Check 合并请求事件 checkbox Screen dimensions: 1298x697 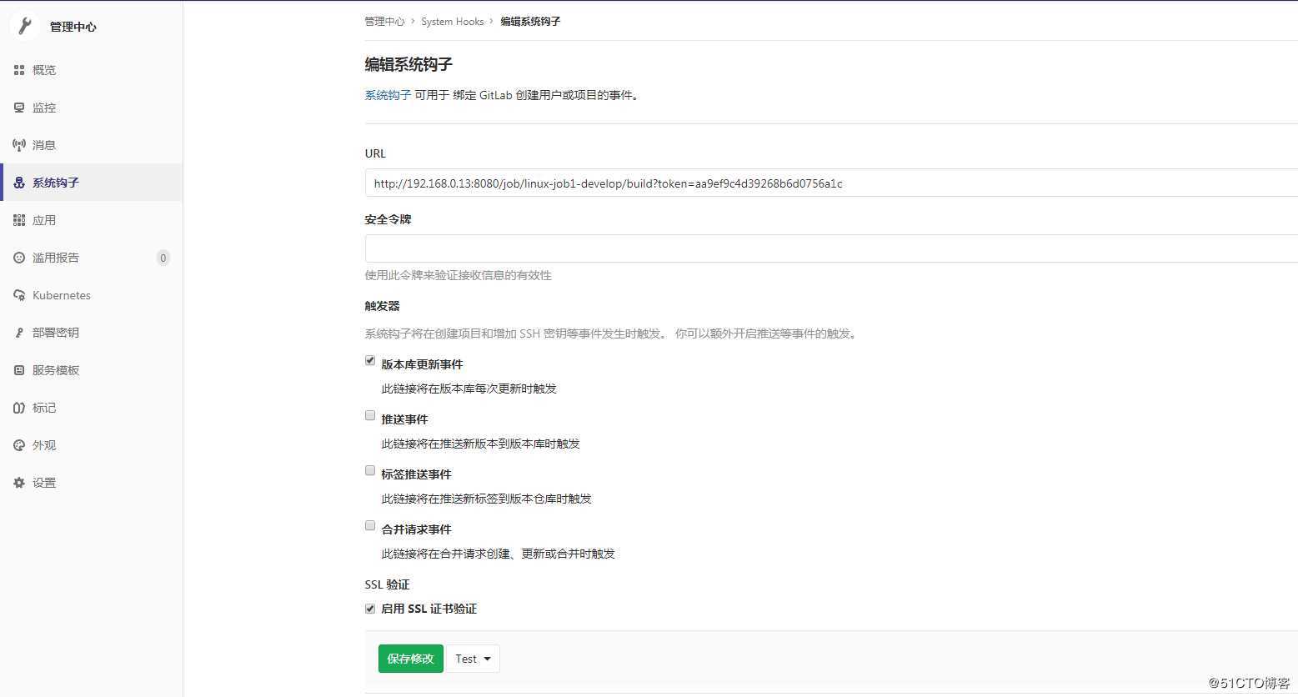(370, 525)
